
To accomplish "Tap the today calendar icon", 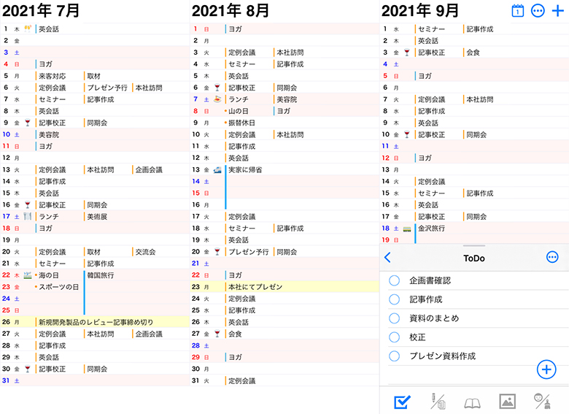I will tap(518, 11).
